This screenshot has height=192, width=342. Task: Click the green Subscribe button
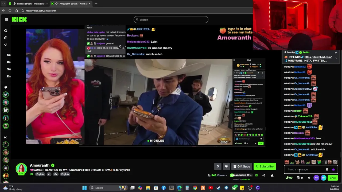[x=265, y=166]
